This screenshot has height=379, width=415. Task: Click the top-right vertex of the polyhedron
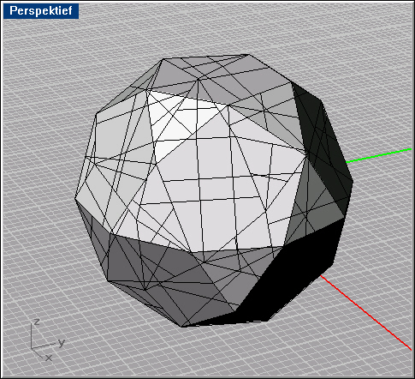249,54
